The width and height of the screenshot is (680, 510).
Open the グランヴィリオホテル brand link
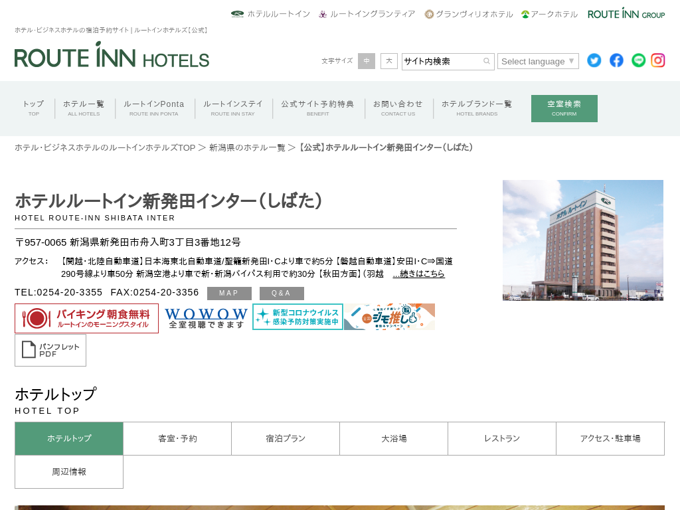(x=469, y=15)
